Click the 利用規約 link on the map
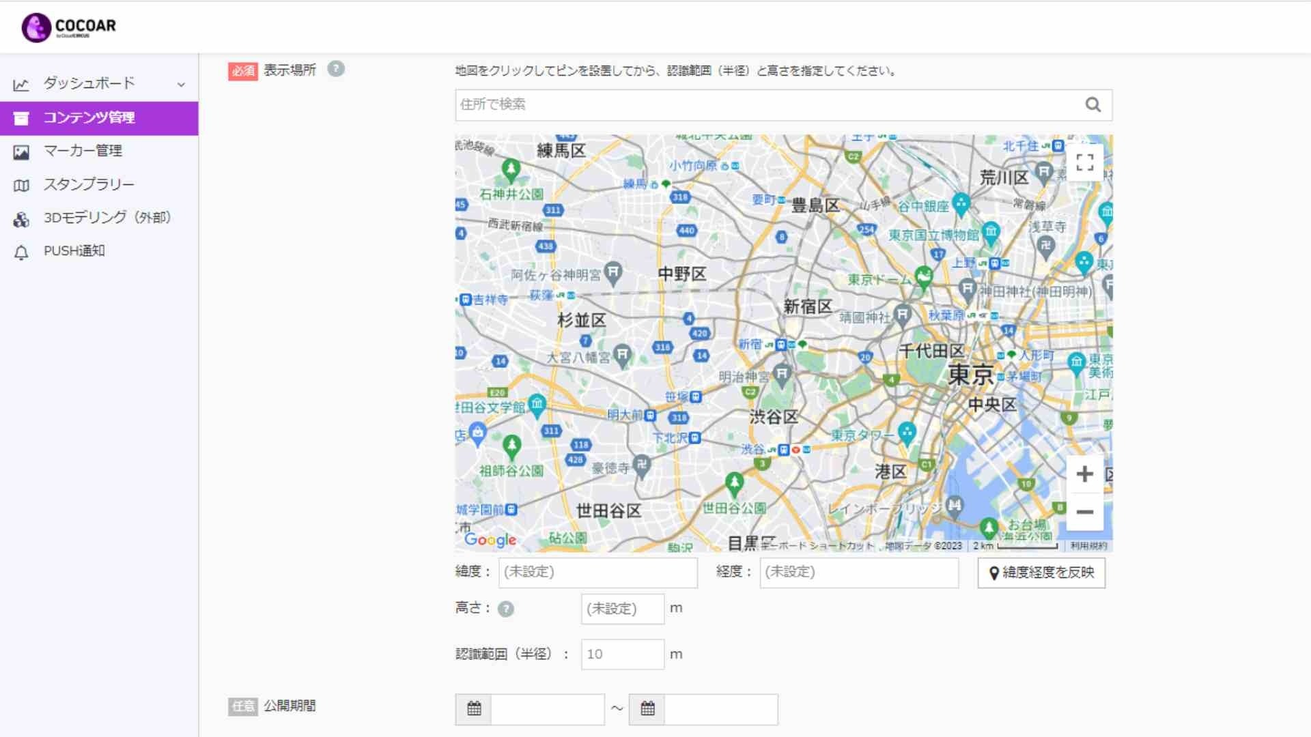Screen dimensions: 1311x737 tap(1088, 546)
